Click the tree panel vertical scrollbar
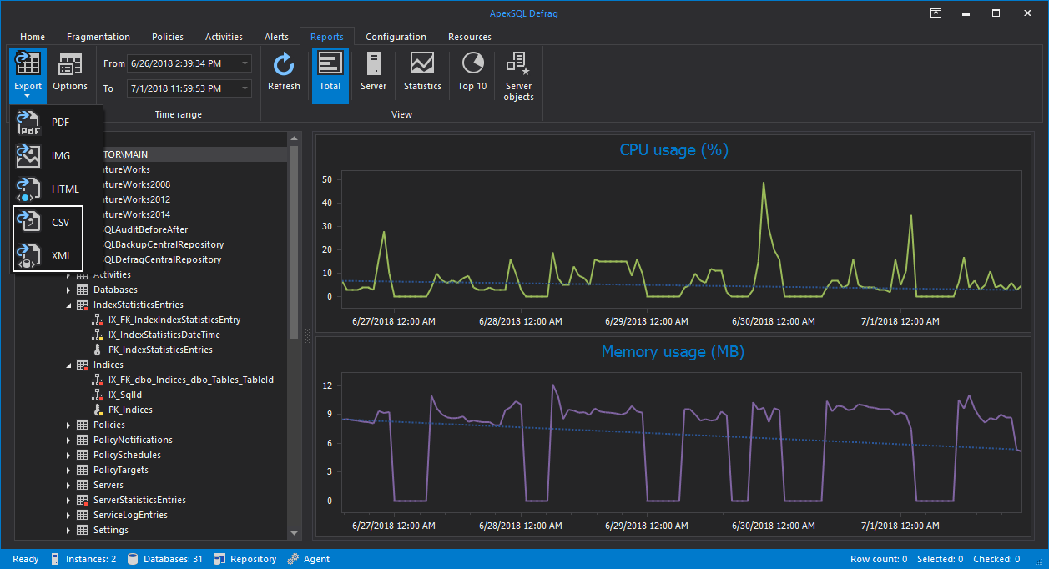1049x569 pixels. (x=295, y=242)
